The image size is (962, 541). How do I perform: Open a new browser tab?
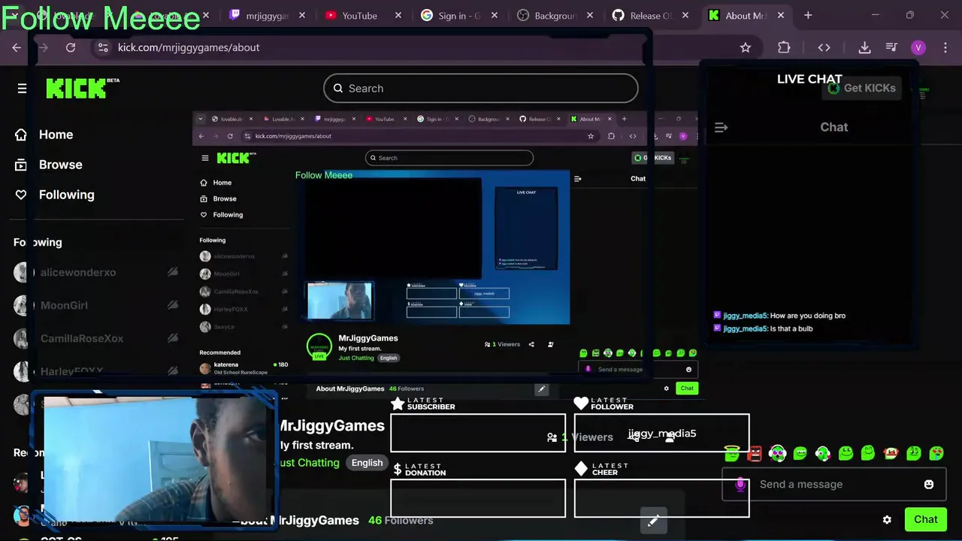(x=808, y=15)
